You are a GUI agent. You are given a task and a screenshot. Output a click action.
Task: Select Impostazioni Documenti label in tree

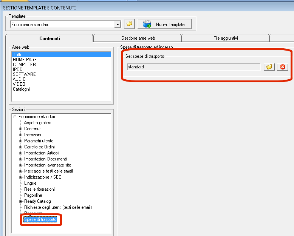point(45,159)
